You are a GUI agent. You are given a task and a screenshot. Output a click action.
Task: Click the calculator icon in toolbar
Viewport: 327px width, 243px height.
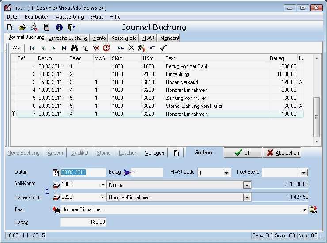pyautogui.click(x=46, y=27)
